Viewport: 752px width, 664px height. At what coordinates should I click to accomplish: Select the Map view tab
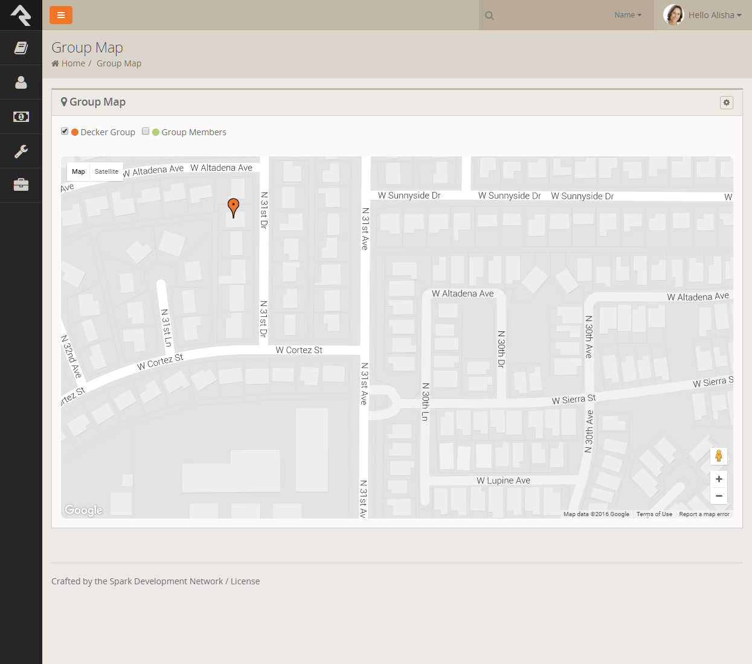[79, 172]
